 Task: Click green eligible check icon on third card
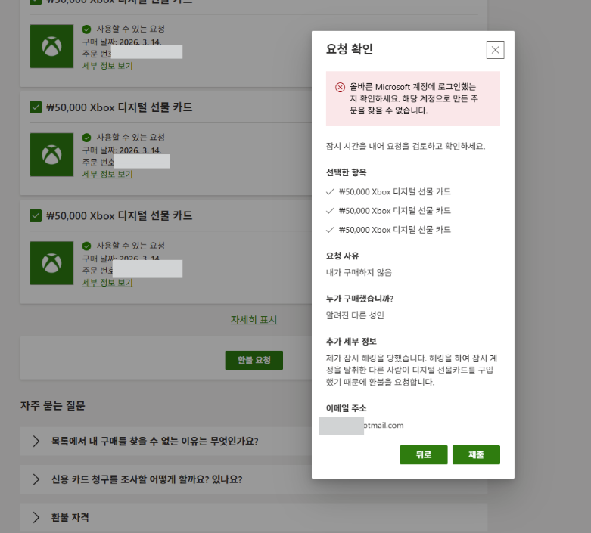click(x=86, y=246)
